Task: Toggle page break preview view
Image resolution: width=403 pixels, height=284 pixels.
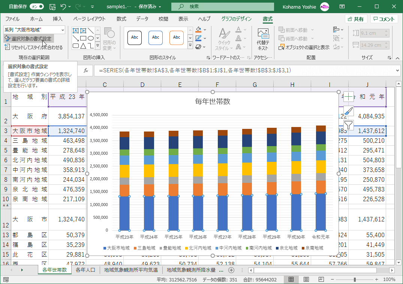Action: (321, 280)
